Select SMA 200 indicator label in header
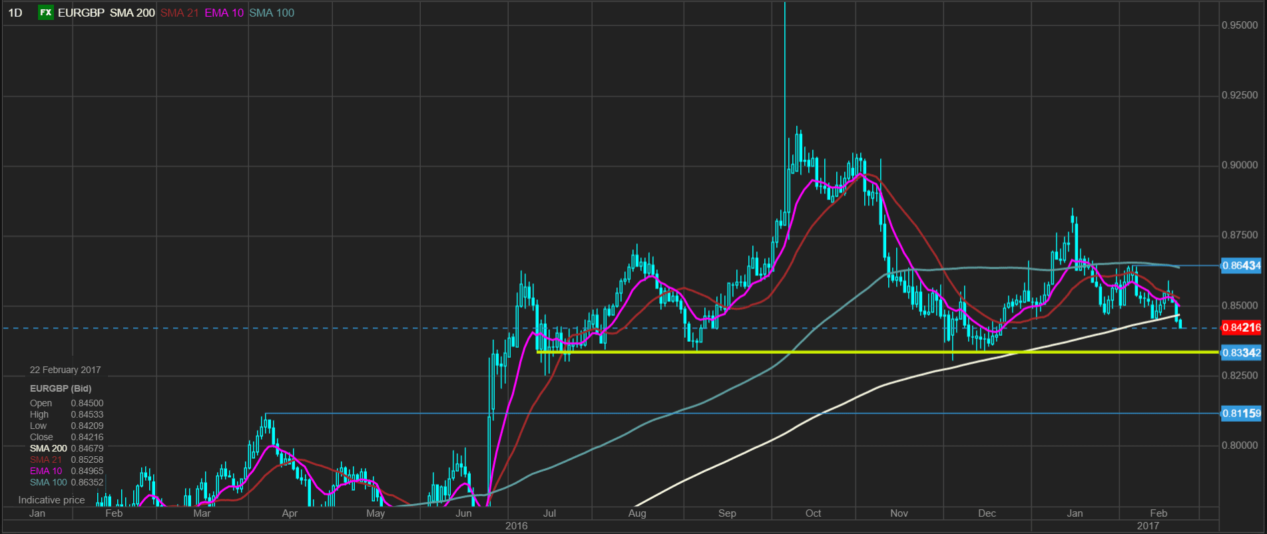1267x534 pixels. pyautogui.click(x=132, y=13)
